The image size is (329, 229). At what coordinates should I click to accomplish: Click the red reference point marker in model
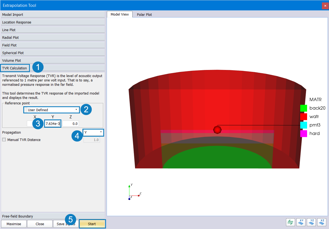217,130
